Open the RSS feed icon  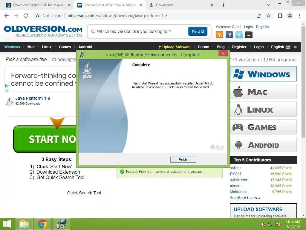pos(220,35)
